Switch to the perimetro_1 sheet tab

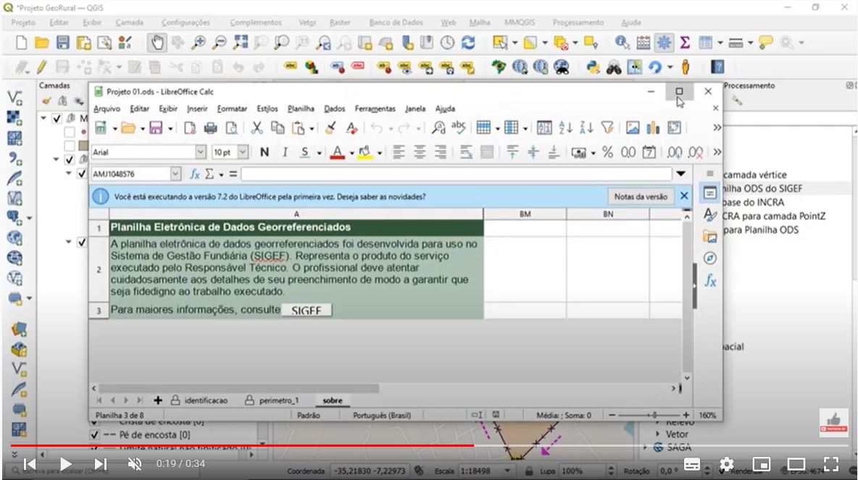pos(272,401)
